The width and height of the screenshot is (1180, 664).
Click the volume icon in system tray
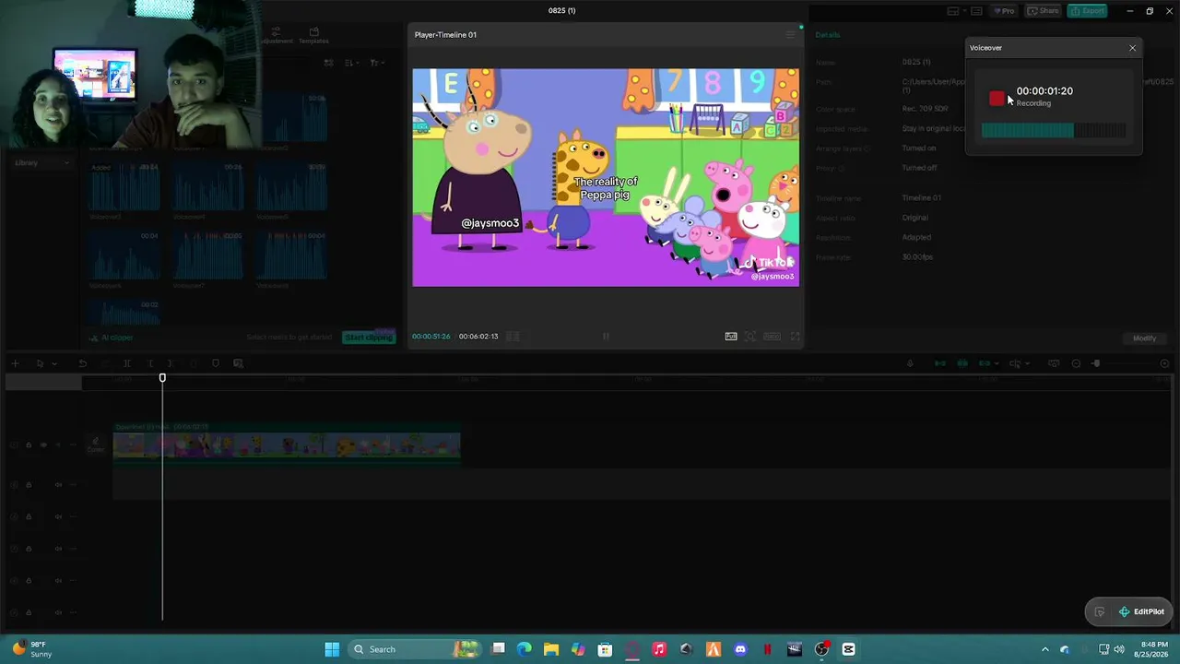[x=1118, y=649]
